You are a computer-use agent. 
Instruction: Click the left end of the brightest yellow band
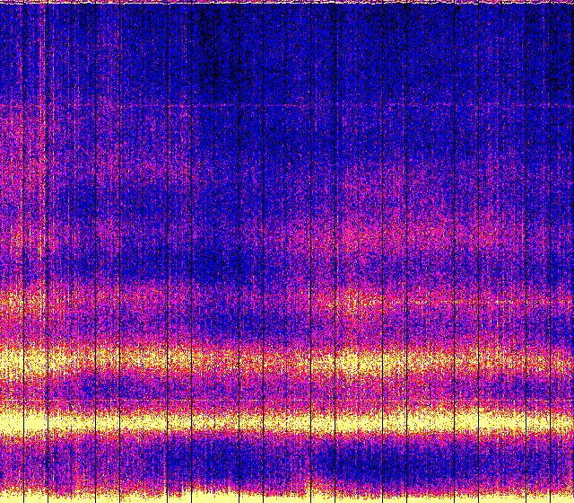pyautogui.click(x=9, y=420)
